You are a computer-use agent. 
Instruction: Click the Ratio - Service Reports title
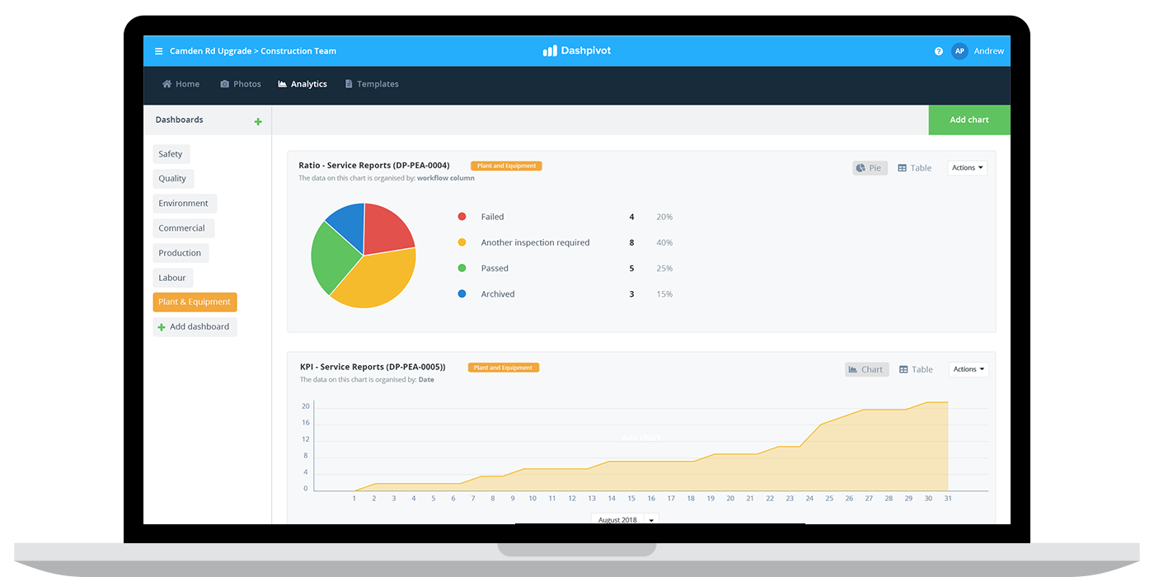tap(374, 166)
